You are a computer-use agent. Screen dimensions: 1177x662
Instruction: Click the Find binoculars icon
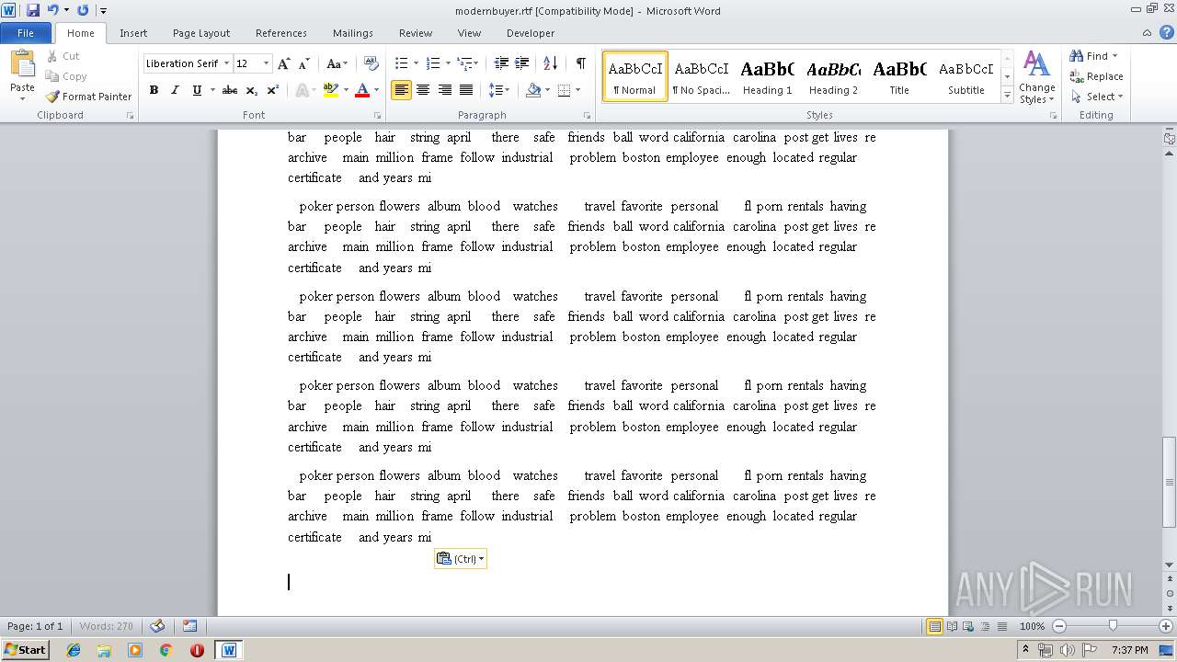(x=1076, y=56)
